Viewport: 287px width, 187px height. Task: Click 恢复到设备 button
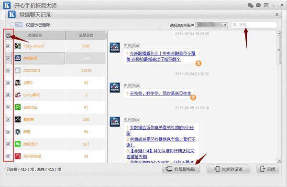pyautogui.click(x=229, y=169)
